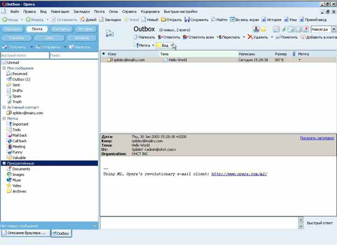Open the dropdown arrow next to Отправить

(65, 47)
